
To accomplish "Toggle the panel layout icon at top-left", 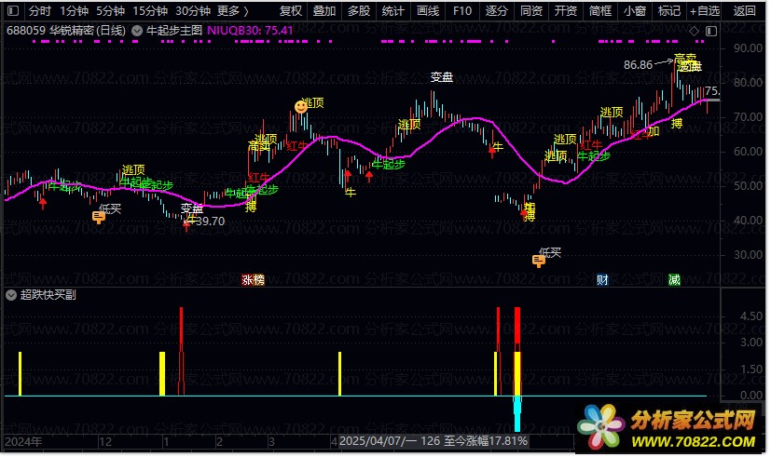I will point(13,10).
